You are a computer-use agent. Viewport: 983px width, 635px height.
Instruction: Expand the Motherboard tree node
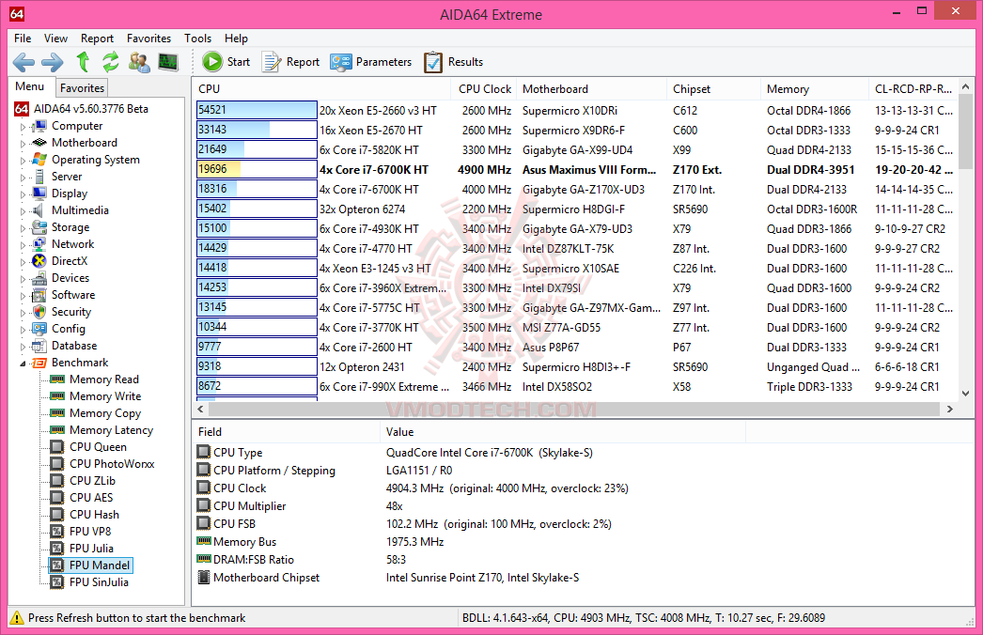click(23, 144)
